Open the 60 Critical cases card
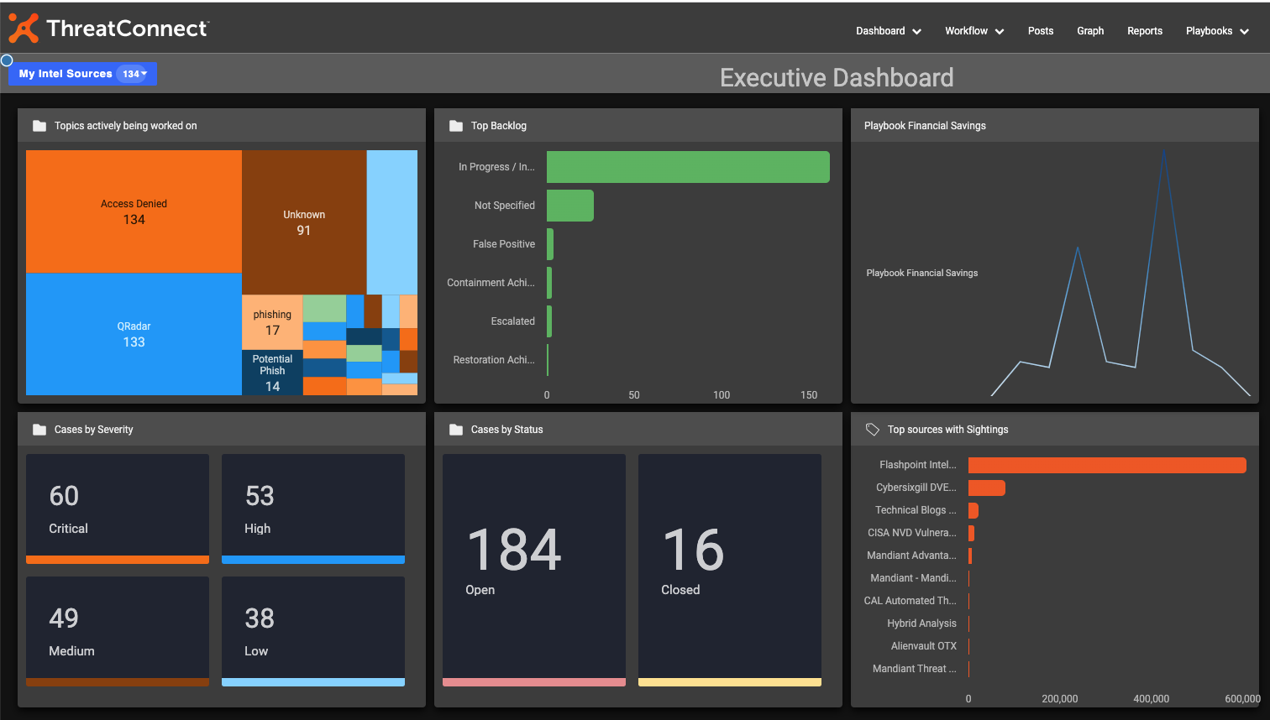This screenshot has width=1270, height=720. pyautogui.click(x=118, y=509)
